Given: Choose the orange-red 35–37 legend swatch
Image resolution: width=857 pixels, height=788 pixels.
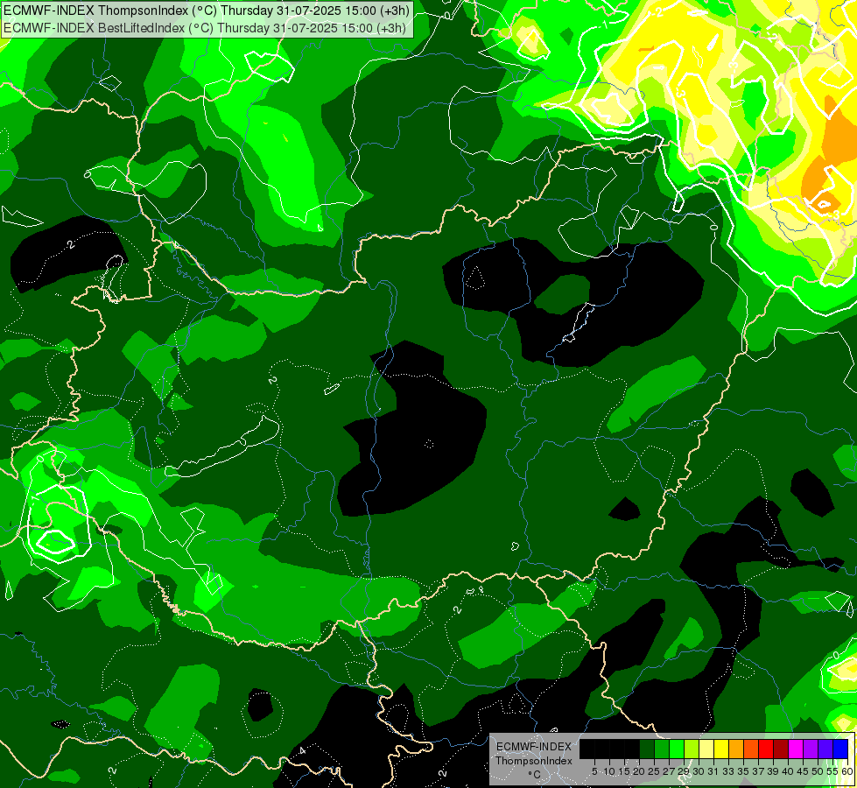Looking at the screenshot, I should click(x=751, y=749).
